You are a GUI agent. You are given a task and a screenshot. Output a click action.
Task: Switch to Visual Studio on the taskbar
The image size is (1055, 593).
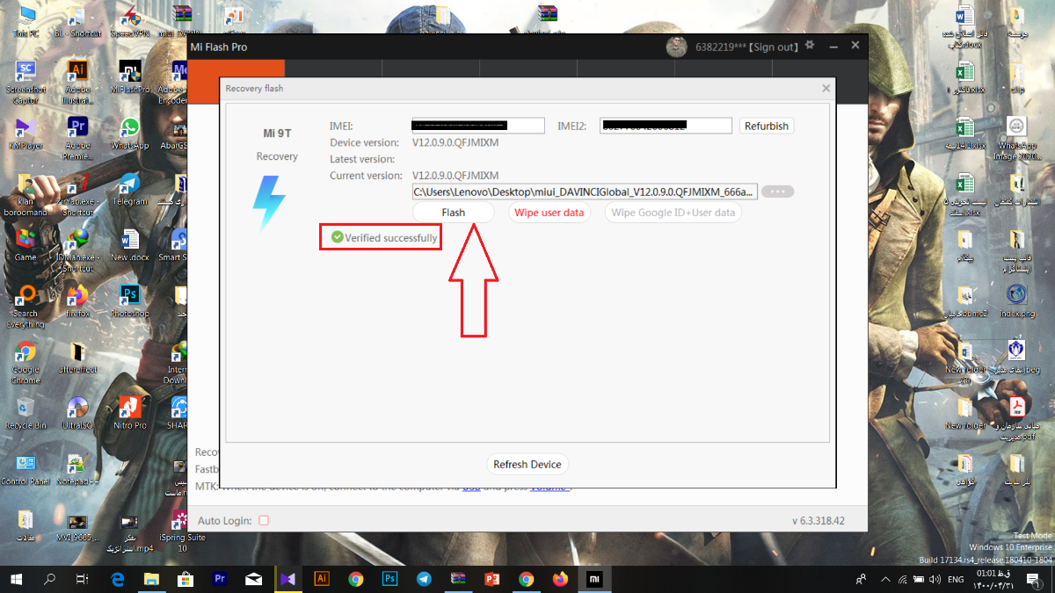click(287, 579)
